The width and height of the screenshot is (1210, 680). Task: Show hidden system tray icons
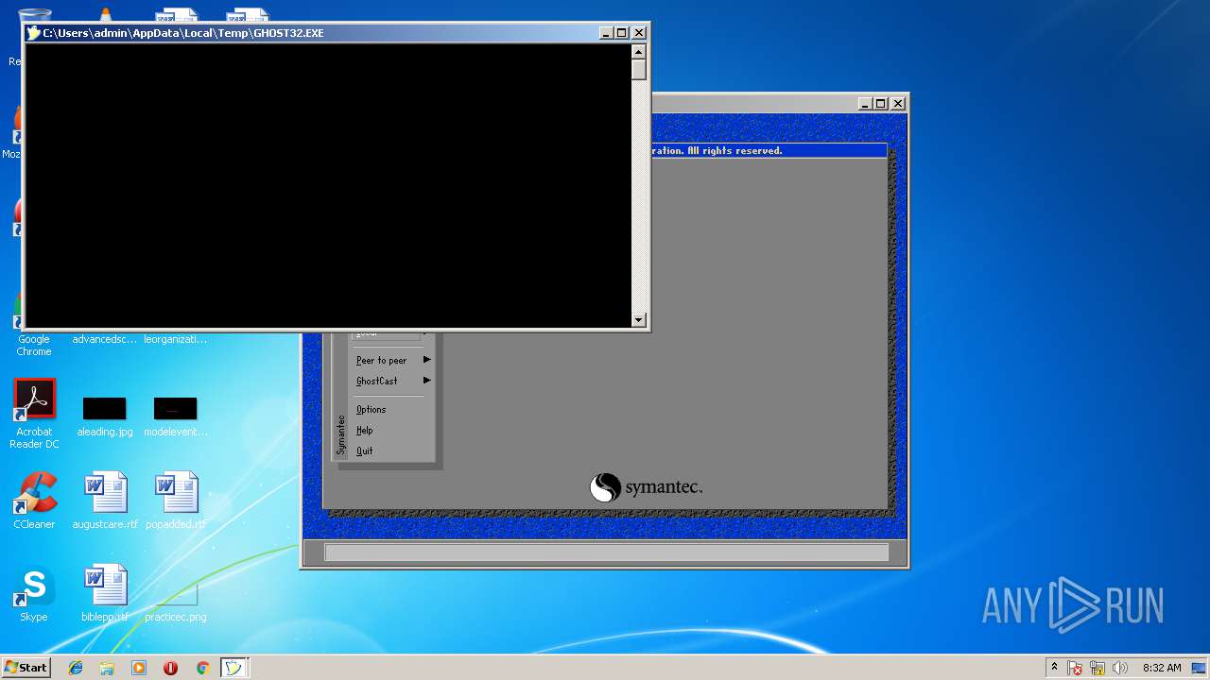(x=1054, y=668)
